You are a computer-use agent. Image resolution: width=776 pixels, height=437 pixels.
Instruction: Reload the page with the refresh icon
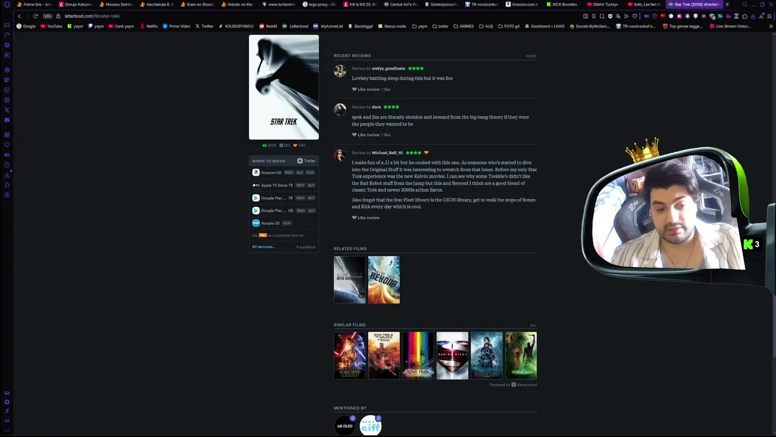[35, 16]
